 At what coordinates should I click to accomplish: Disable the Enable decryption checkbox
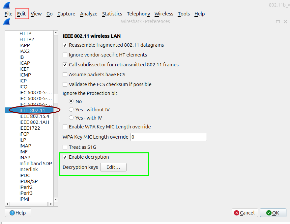click(65, 157)
